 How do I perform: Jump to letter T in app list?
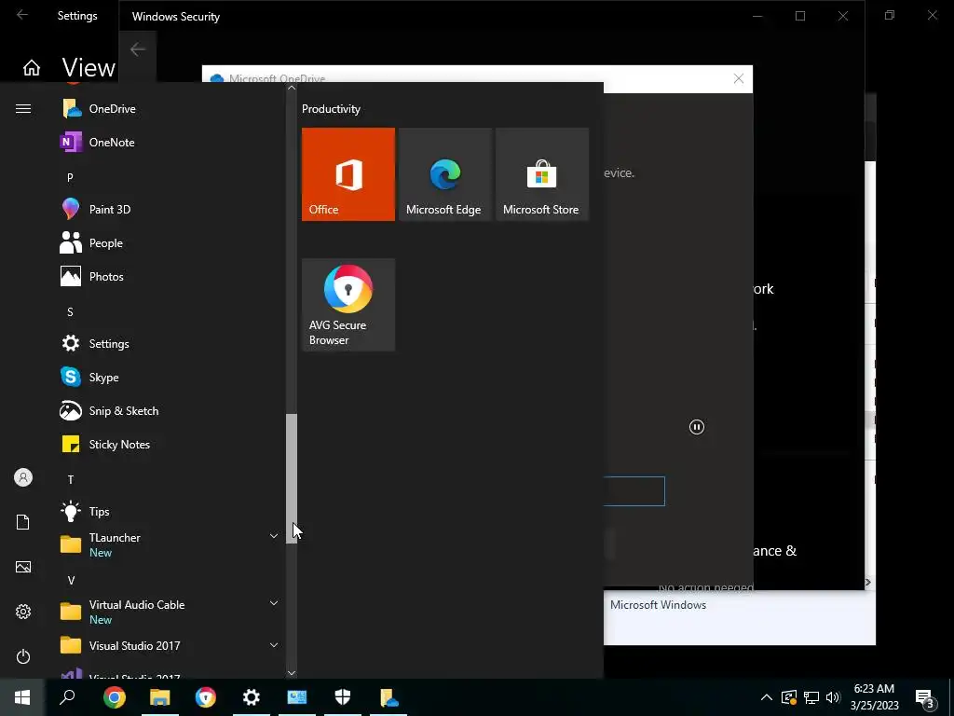[x=70, y=480]
